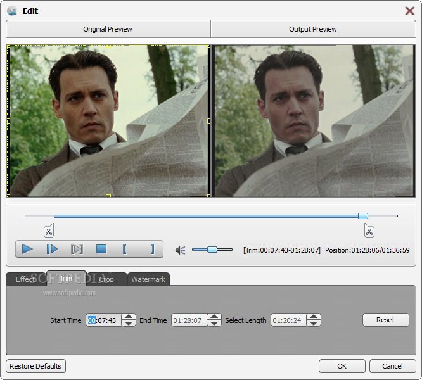The width and height of the screenshot is (422, 380).
Task: Increase End Time with up arrow
Action: click(214, 317)
